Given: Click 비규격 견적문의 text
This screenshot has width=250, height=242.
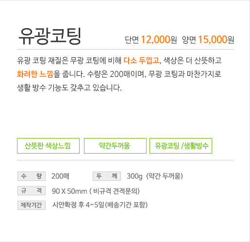Looking at the screenshot, I should (115, 191).
